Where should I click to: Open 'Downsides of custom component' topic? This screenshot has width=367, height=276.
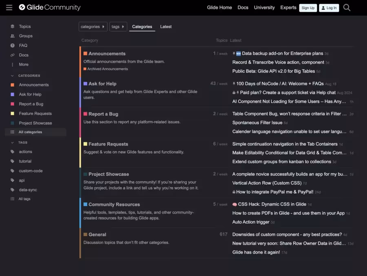(287, 234)
